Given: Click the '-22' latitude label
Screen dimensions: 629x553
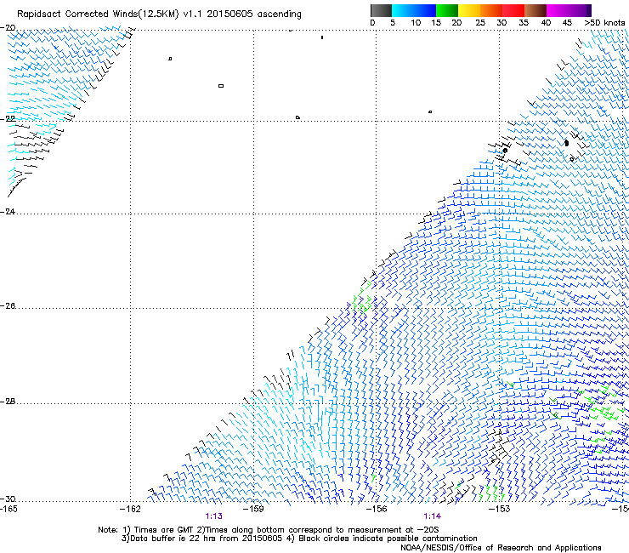Looking at the screenshot, I should click(x=8, y=119).
